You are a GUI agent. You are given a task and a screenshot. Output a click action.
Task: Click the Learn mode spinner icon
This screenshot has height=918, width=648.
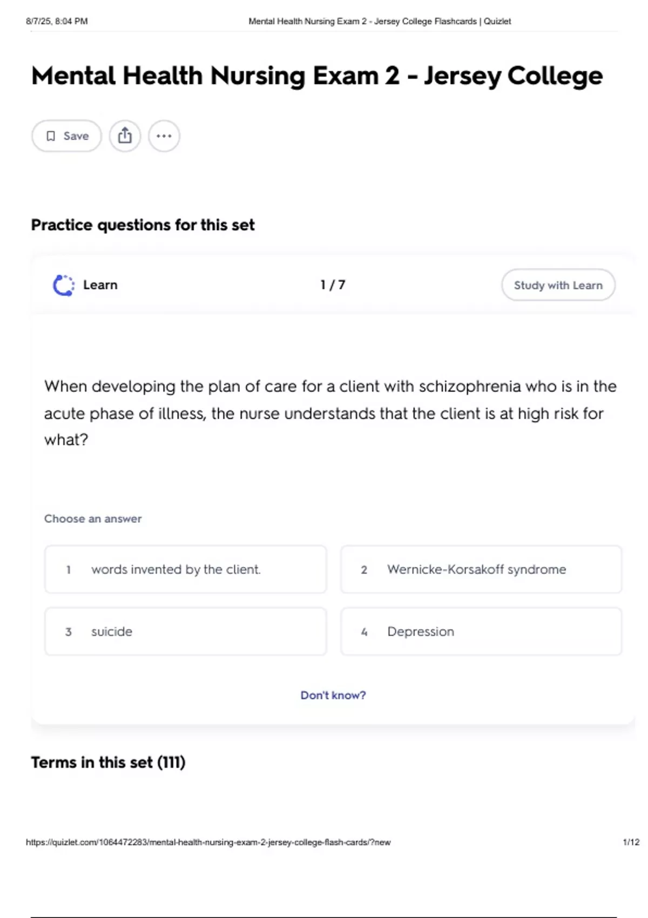point(64,285)
